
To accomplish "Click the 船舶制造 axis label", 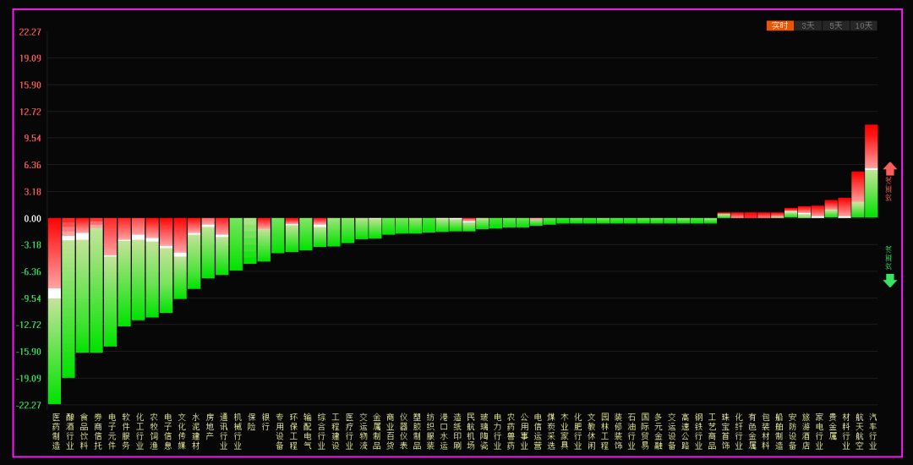I will pyautogui.click(x=779, y=431).
